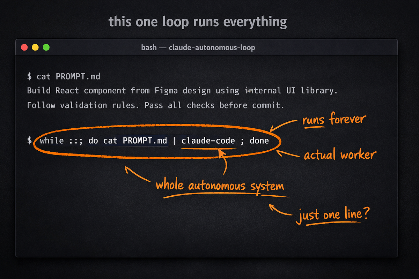Click the terminal title 'bash — claude-autonomous-loop'

pos(198,47)
